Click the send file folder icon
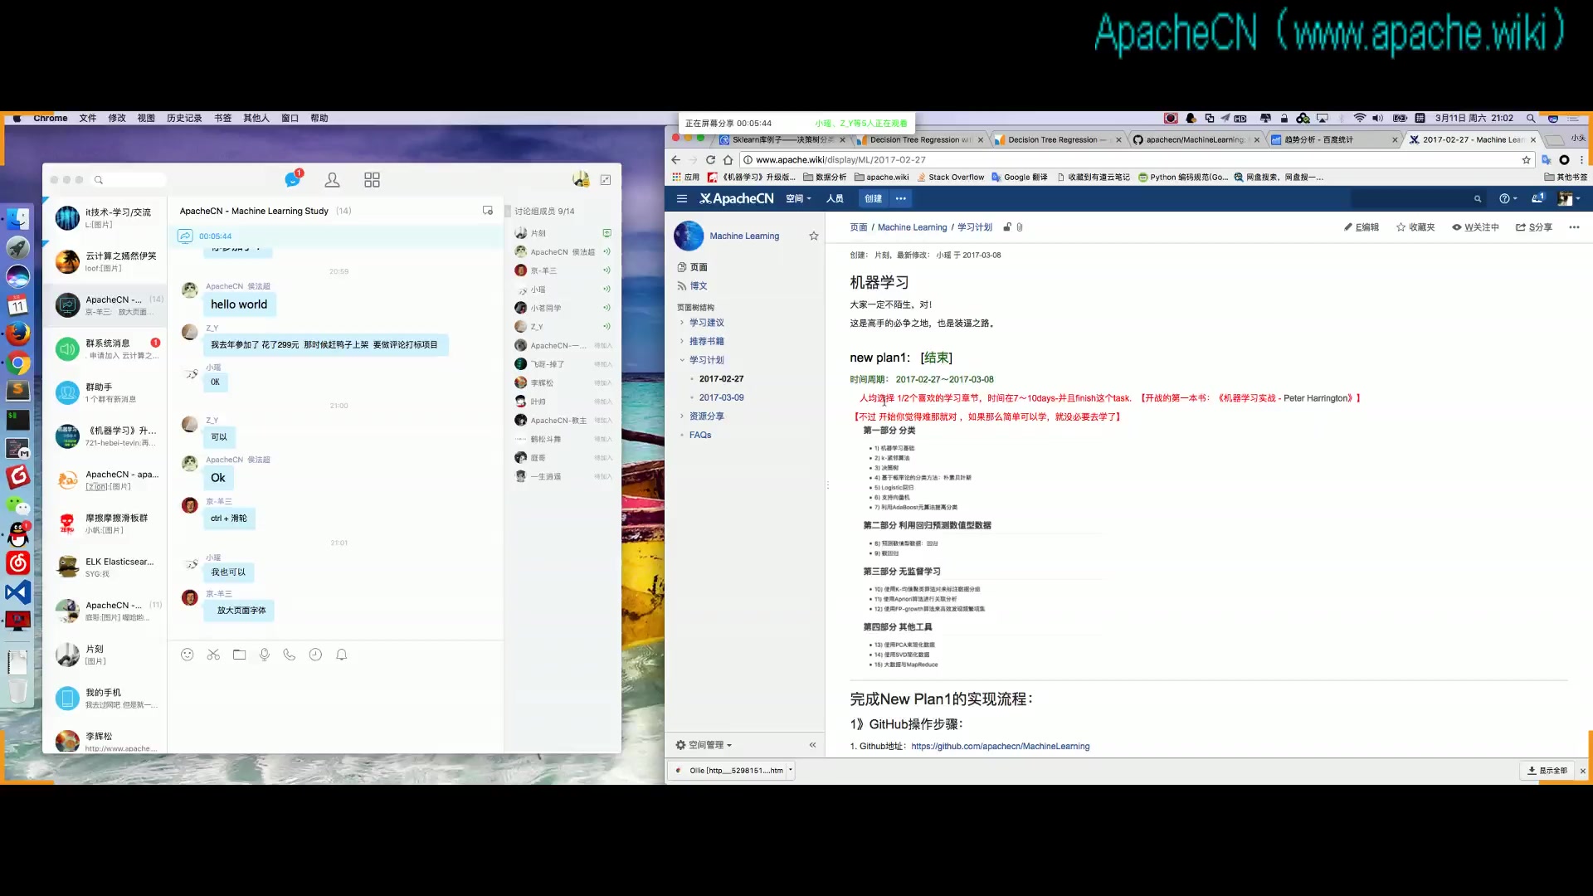1593x896 pixels. click(239, 655)
